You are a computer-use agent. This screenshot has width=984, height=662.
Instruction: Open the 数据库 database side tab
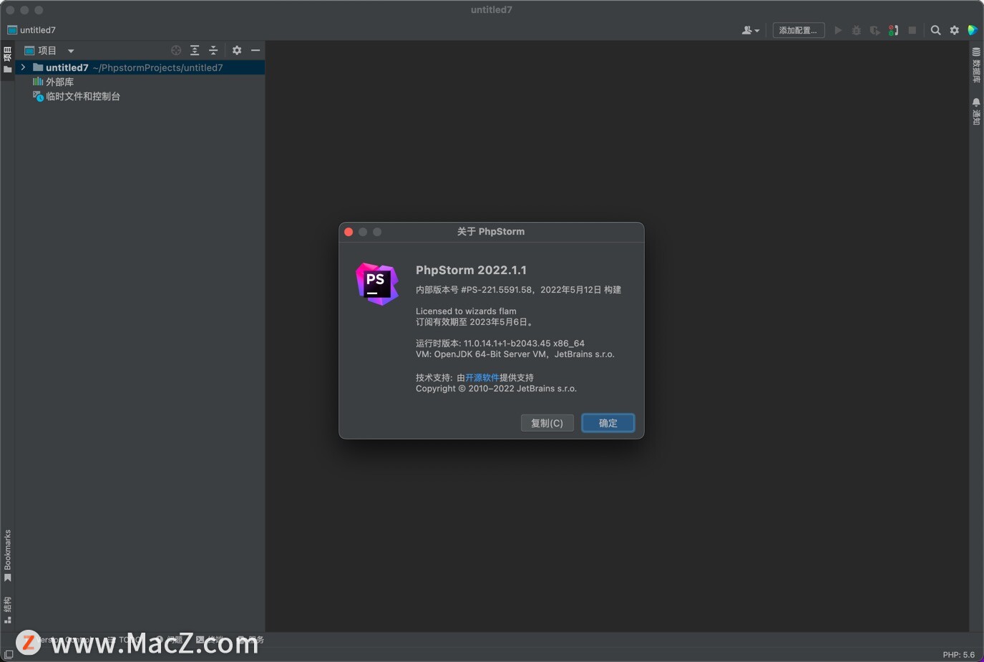pyautogui.click(x=976, y=65)
